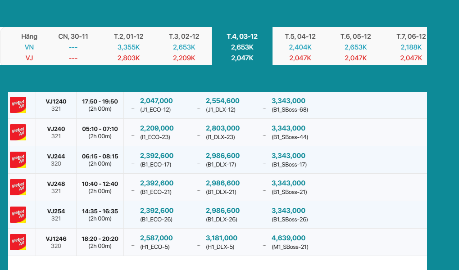
Task: Choose the 2,209,000 I1_ECO-23 economy fare
Action: tap(156, 132)
